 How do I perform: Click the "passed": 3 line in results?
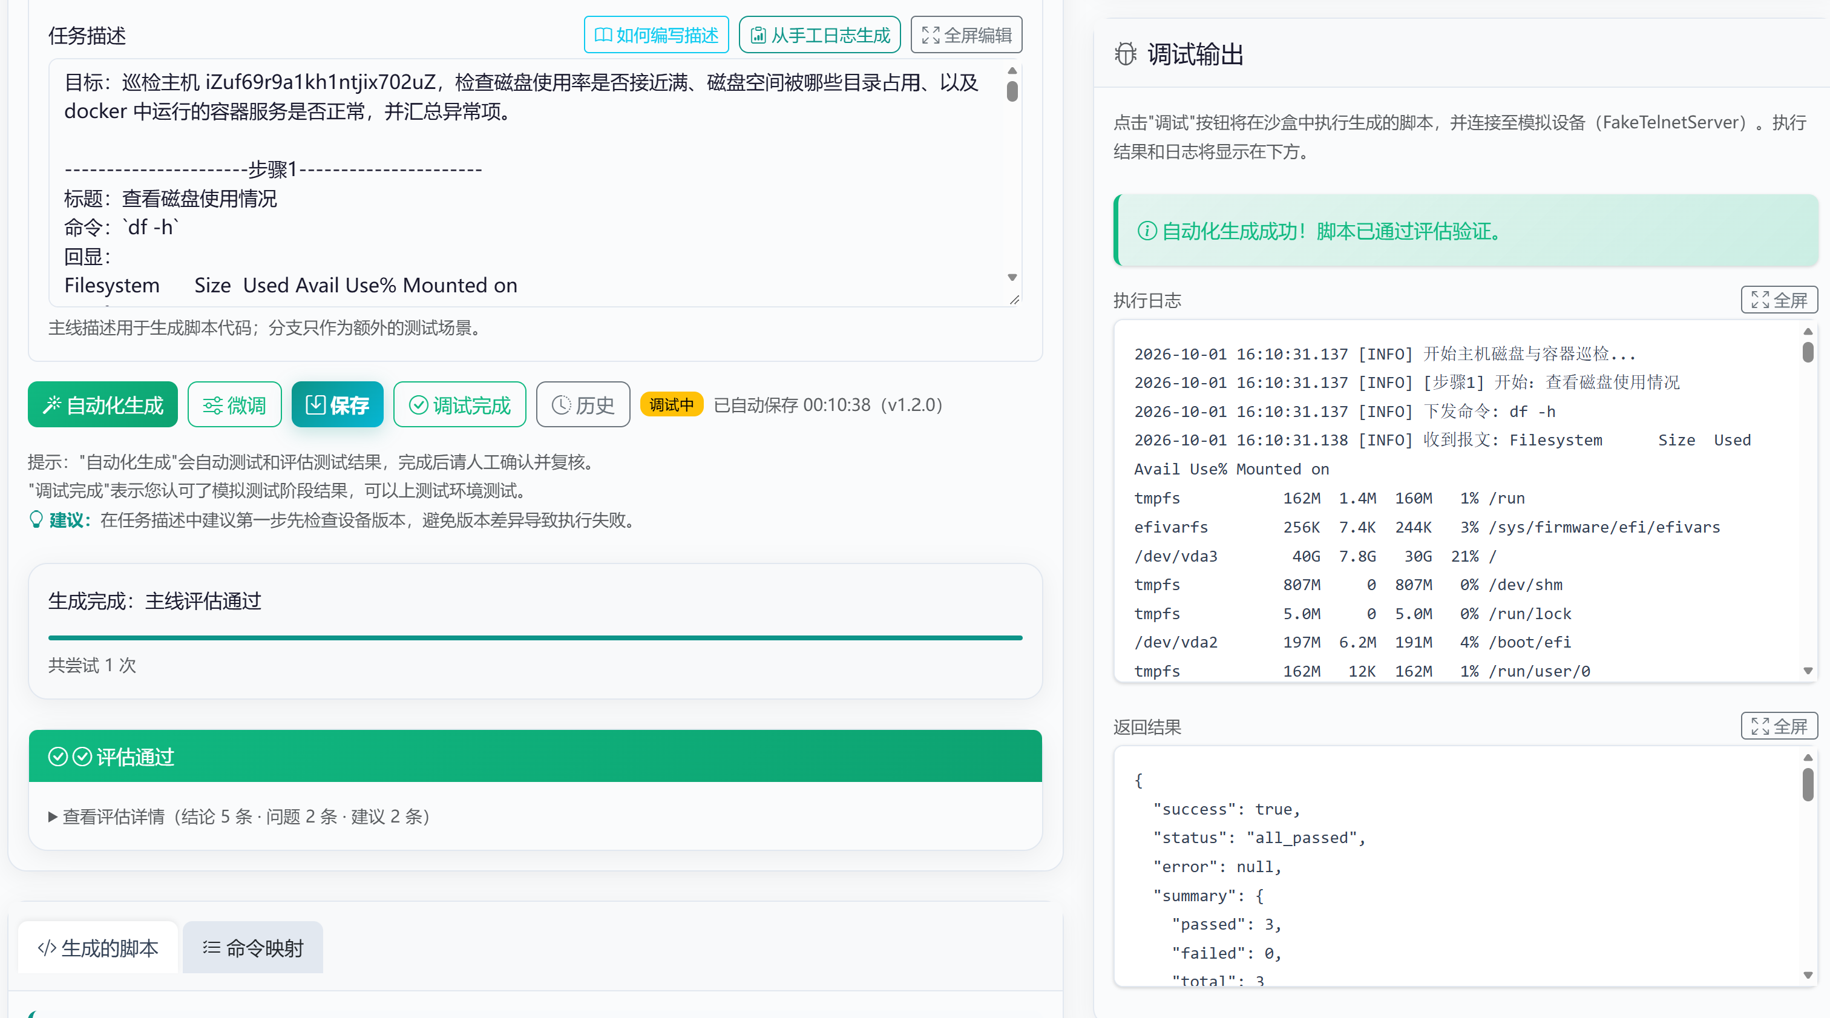(x=1226, y=924)
